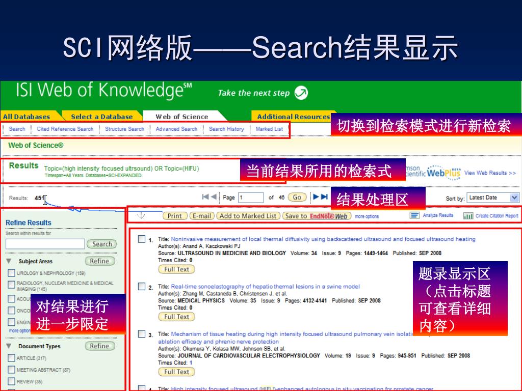This screenshot has height=391, width=522.
Task: Select result 3 checkbox by Okumura Y
Action: click(142, 334)
